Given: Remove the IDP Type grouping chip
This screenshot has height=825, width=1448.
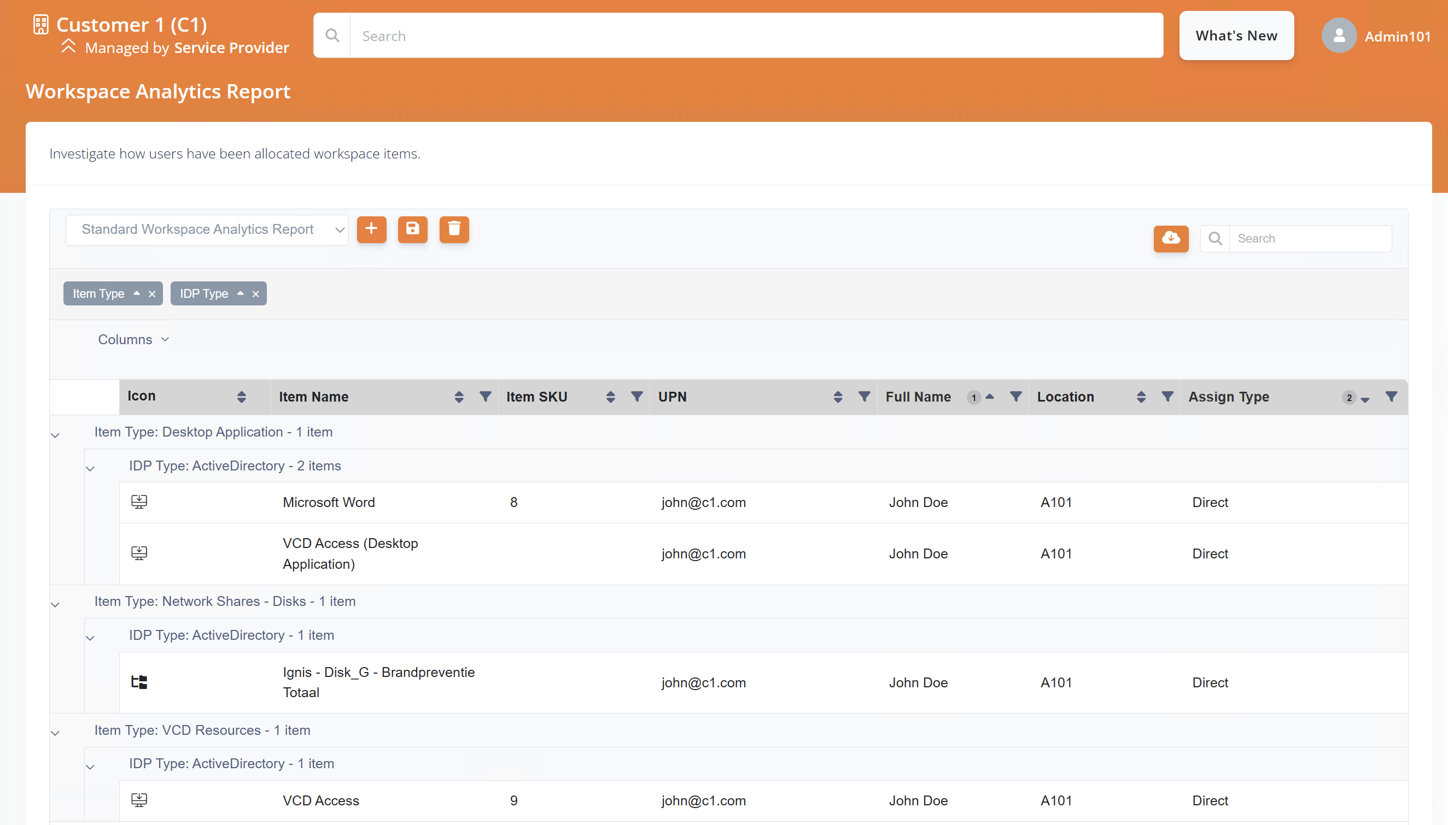Looking at the screenshot, I should tap(256, 294).
